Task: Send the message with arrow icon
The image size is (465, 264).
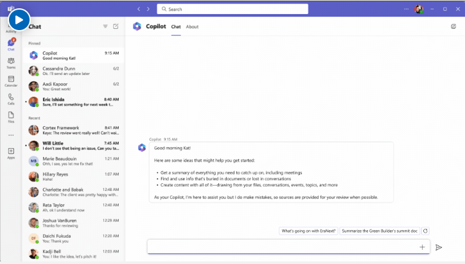Action: [439, 247]
